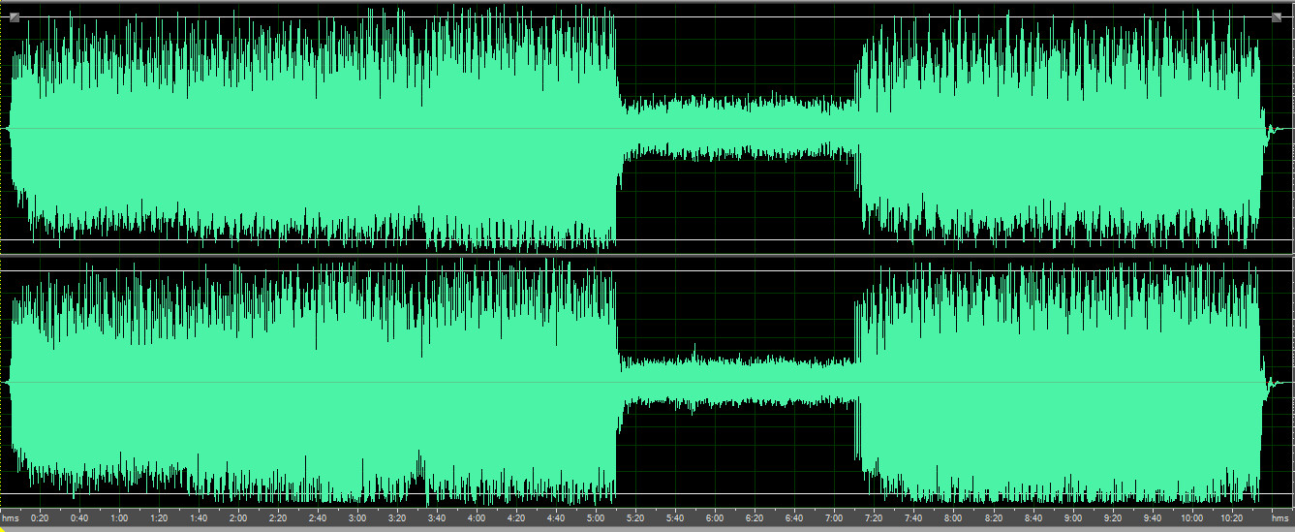The width and height of the screenshot is (1295, 532).
Task: Click the 3:00 mark on the time ruler
Action: tap(357, 518)
